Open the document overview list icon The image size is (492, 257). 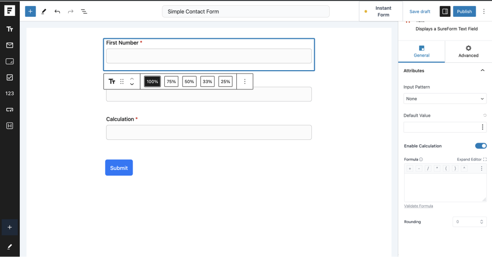point(84,12)
